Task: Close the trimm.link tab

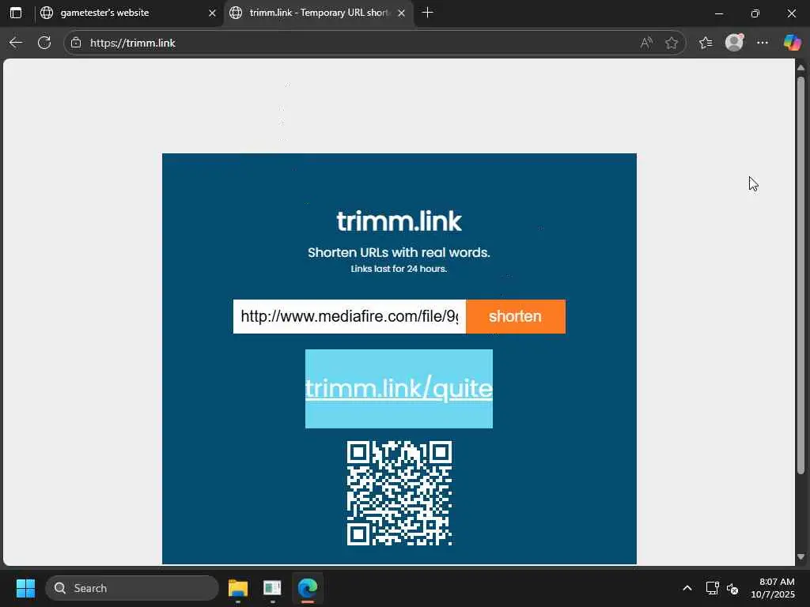Action: coord(401,13)
